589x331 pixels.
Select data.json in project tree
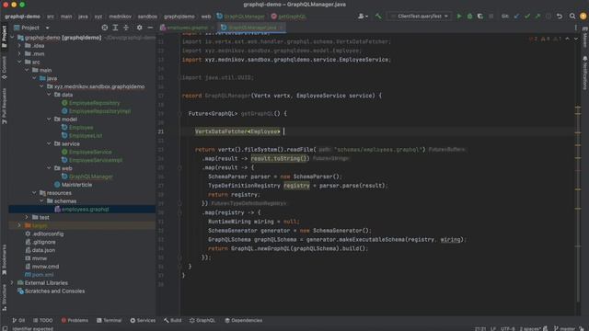(x=43, y=250)
